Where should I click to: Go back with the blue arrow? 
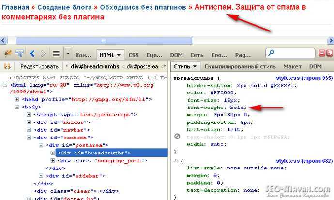click(x=32, y=54)
